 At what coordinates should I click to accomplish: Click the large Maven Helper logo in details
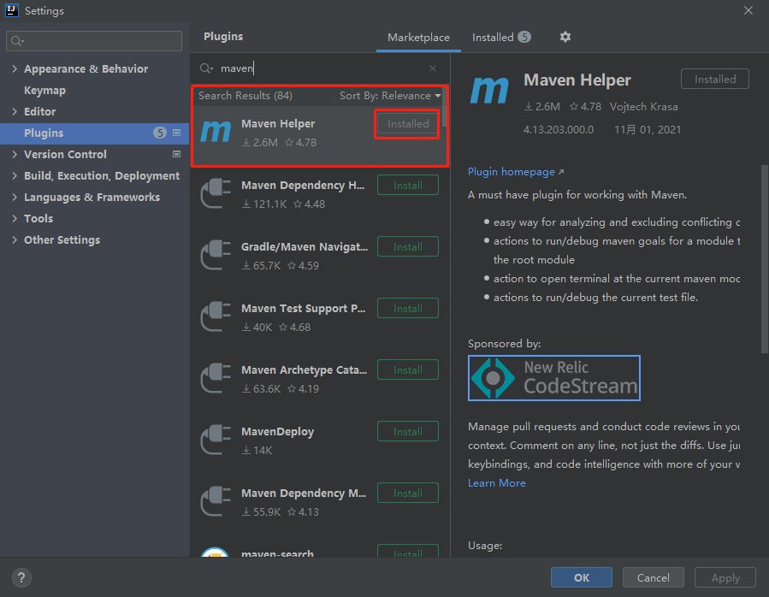pyautogui.click(x=489, y=91)
